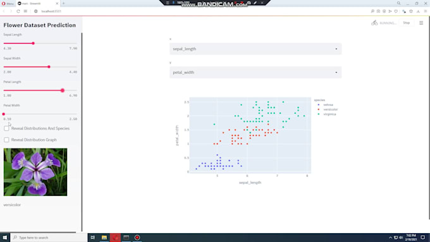Open the Bandicam overlay menu icon
Image resolution: width=430 pixels, height=242 pixels.
tap(168, 3)
